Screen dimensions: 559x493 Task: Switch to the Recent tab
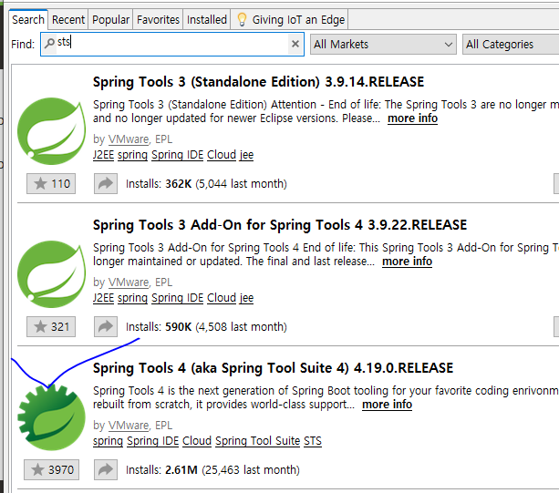[x=68, y=19]
